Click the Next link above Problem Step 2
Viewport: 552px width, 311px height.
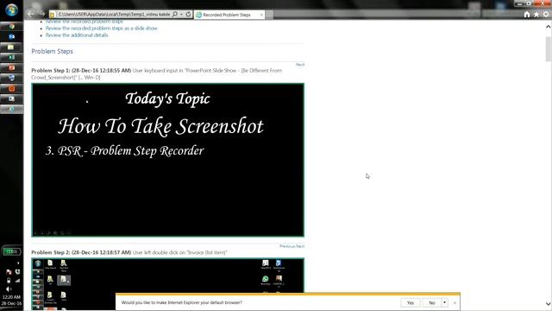point(300,246)
